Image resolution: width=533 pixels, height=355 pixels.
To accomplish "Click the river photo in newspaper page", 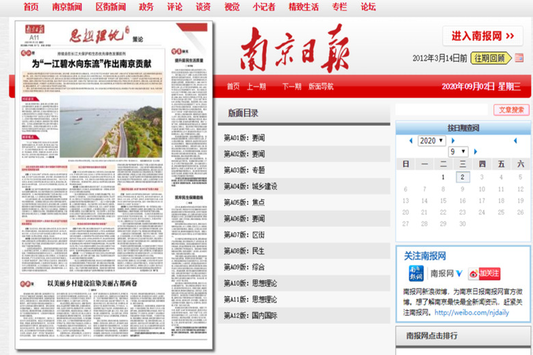I will (111, 127).
